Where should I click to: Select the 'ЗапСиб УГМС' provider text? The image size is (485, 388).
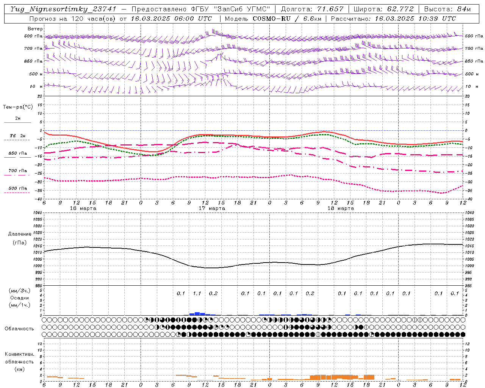point(242,9)
